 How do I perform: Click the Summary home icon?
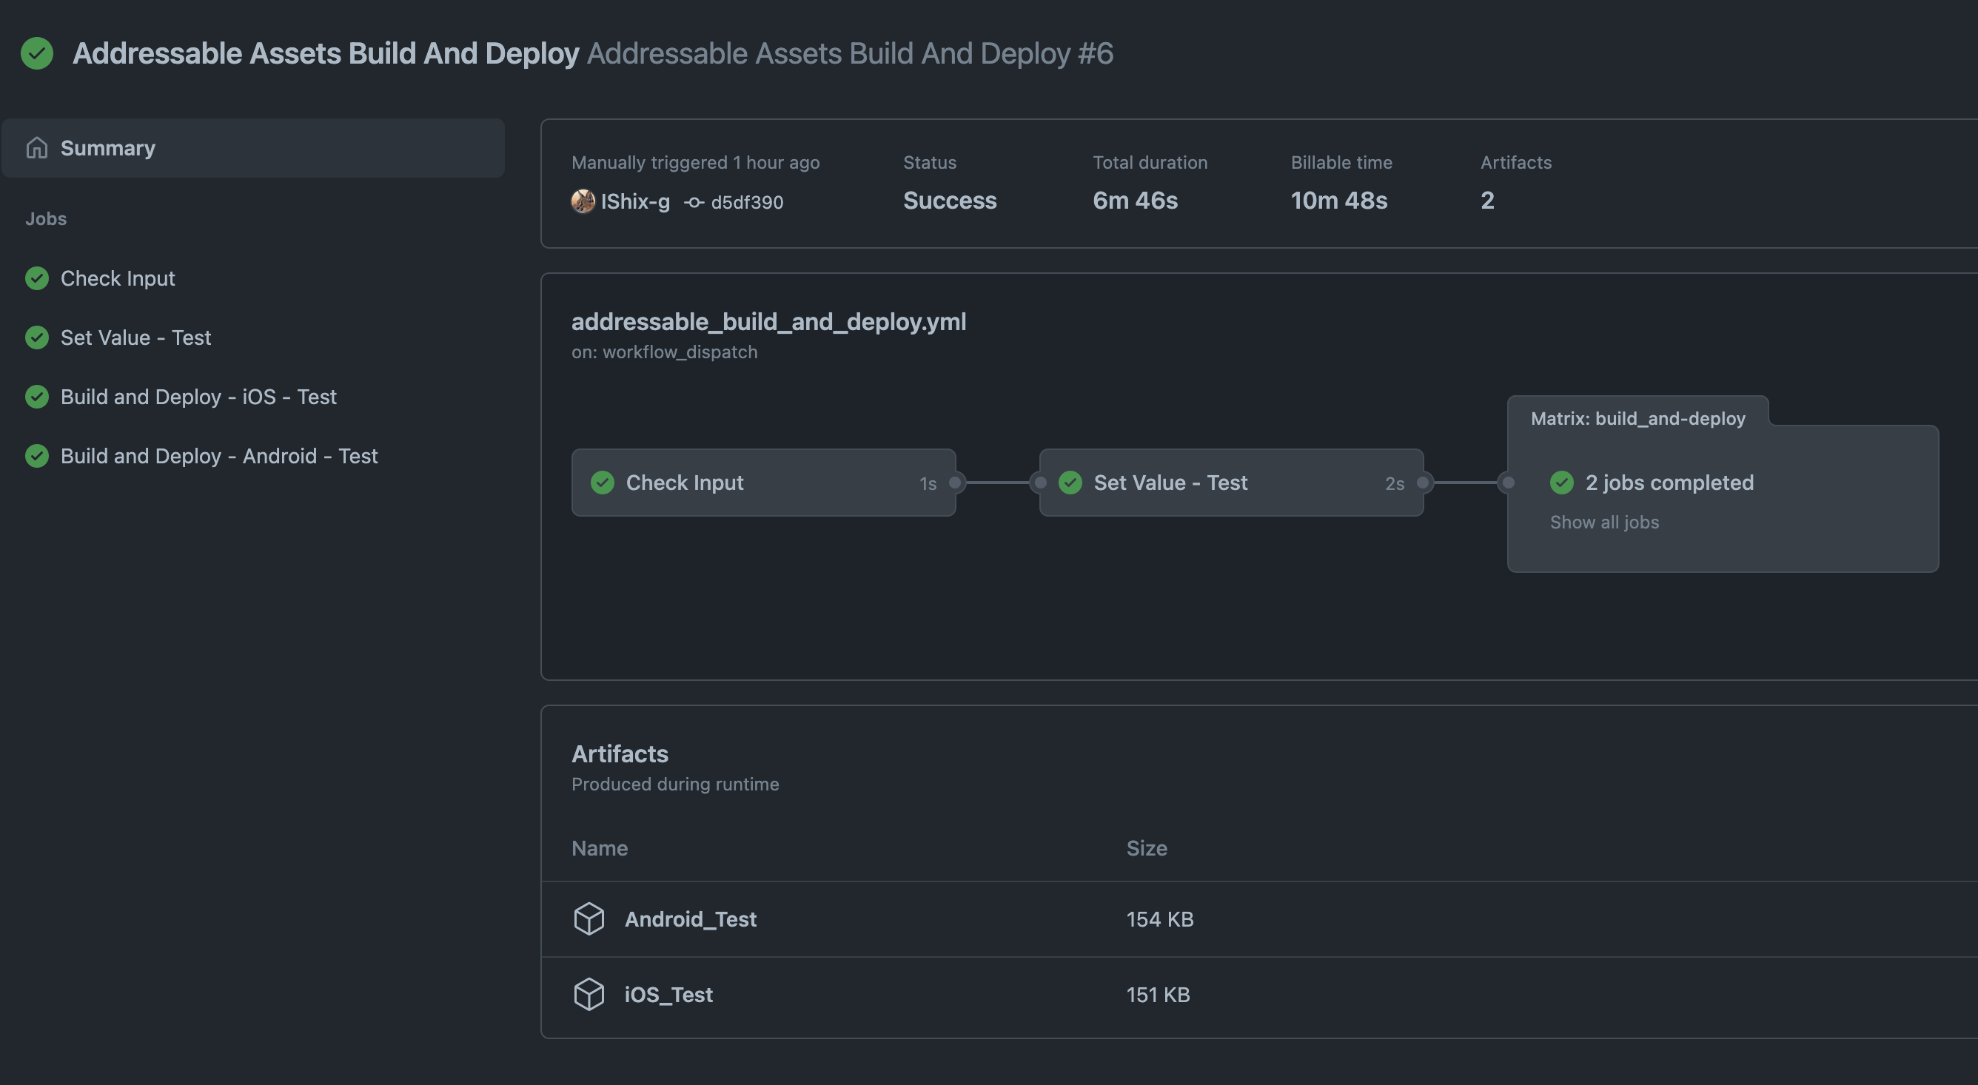[x=36, y=147]
